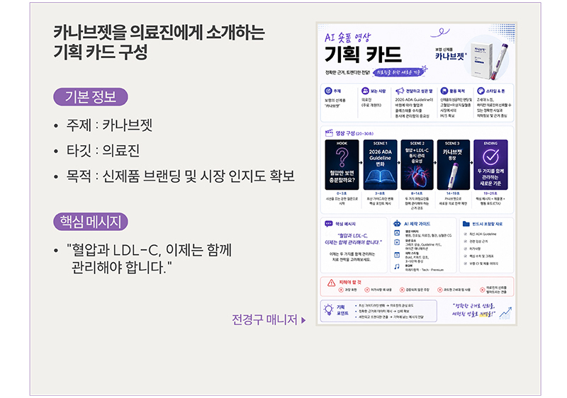
Task: Click the flag icon beside 활동 목적
Action: 444,91
